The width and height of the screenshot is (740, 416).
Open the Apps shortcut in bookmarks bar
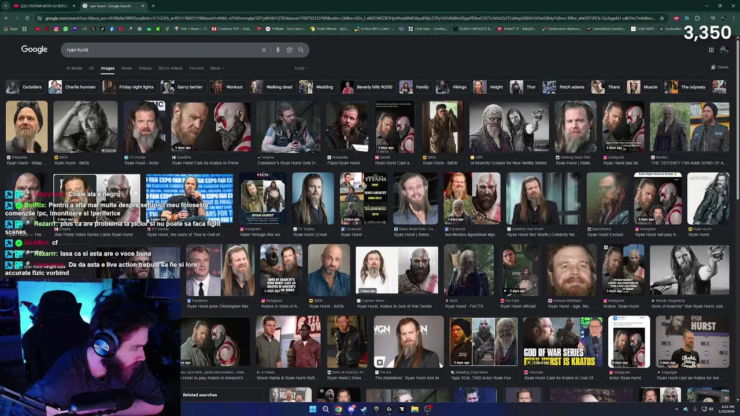(x=10, y=29)
